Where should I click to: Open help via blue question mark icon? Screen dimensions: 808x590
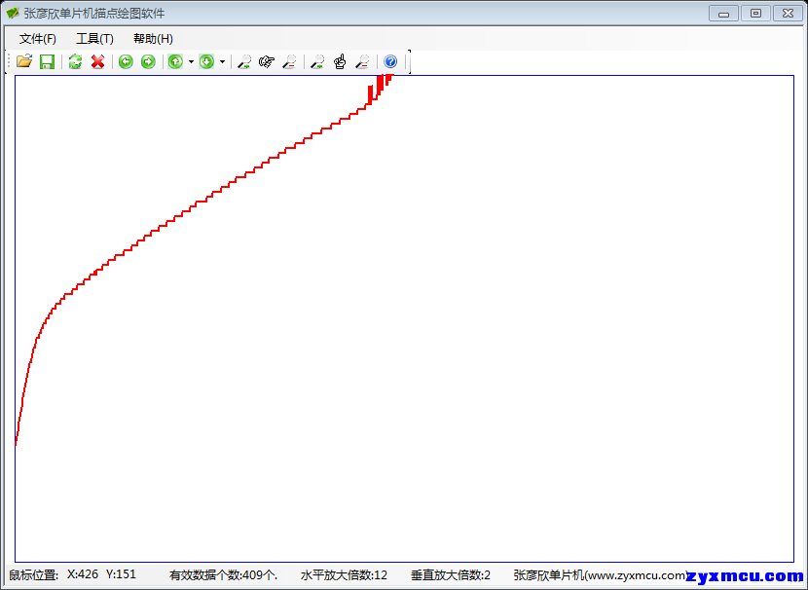(390, 62)
